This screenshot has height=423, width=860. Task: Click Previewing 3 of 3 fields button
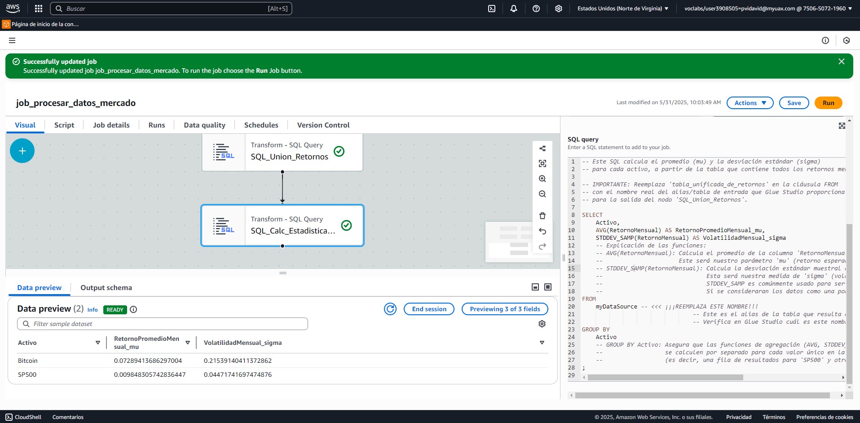505,309
